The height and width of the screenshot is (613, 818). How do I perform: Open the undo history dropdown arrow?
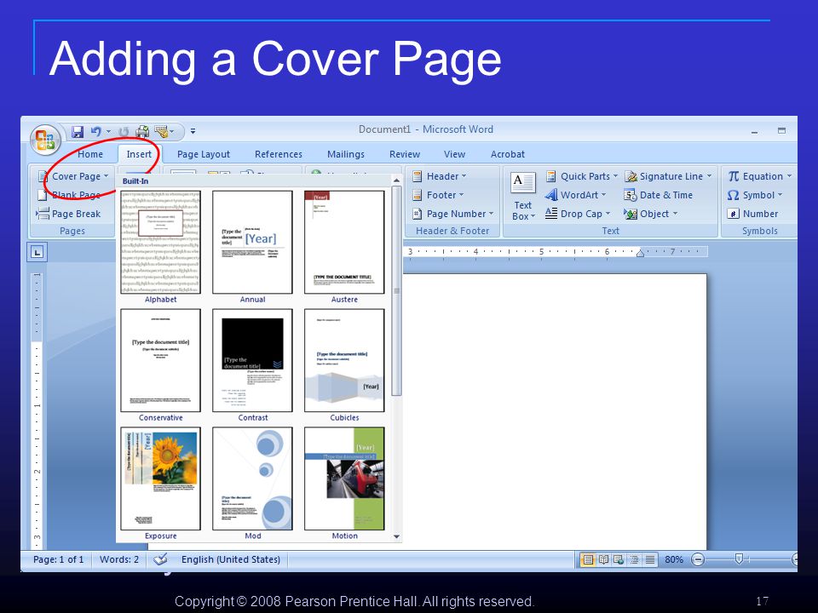point(108,132)
